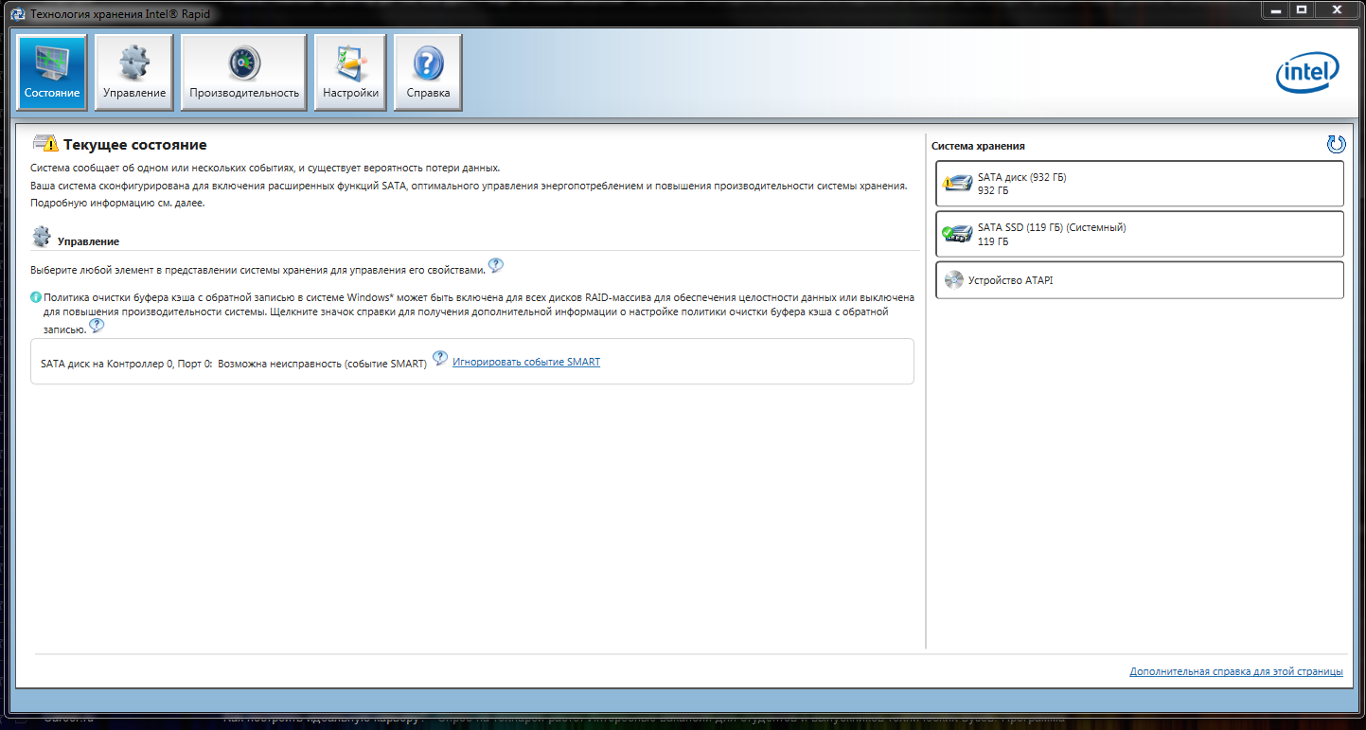Open the Производительность tab

coord(244,72)
